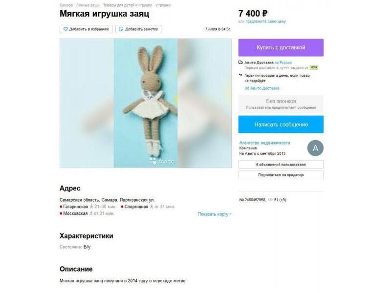This screenshot has width=391, height=293.
Task: Open 6 объявлений пользователя button
Action: pos(281,165)
